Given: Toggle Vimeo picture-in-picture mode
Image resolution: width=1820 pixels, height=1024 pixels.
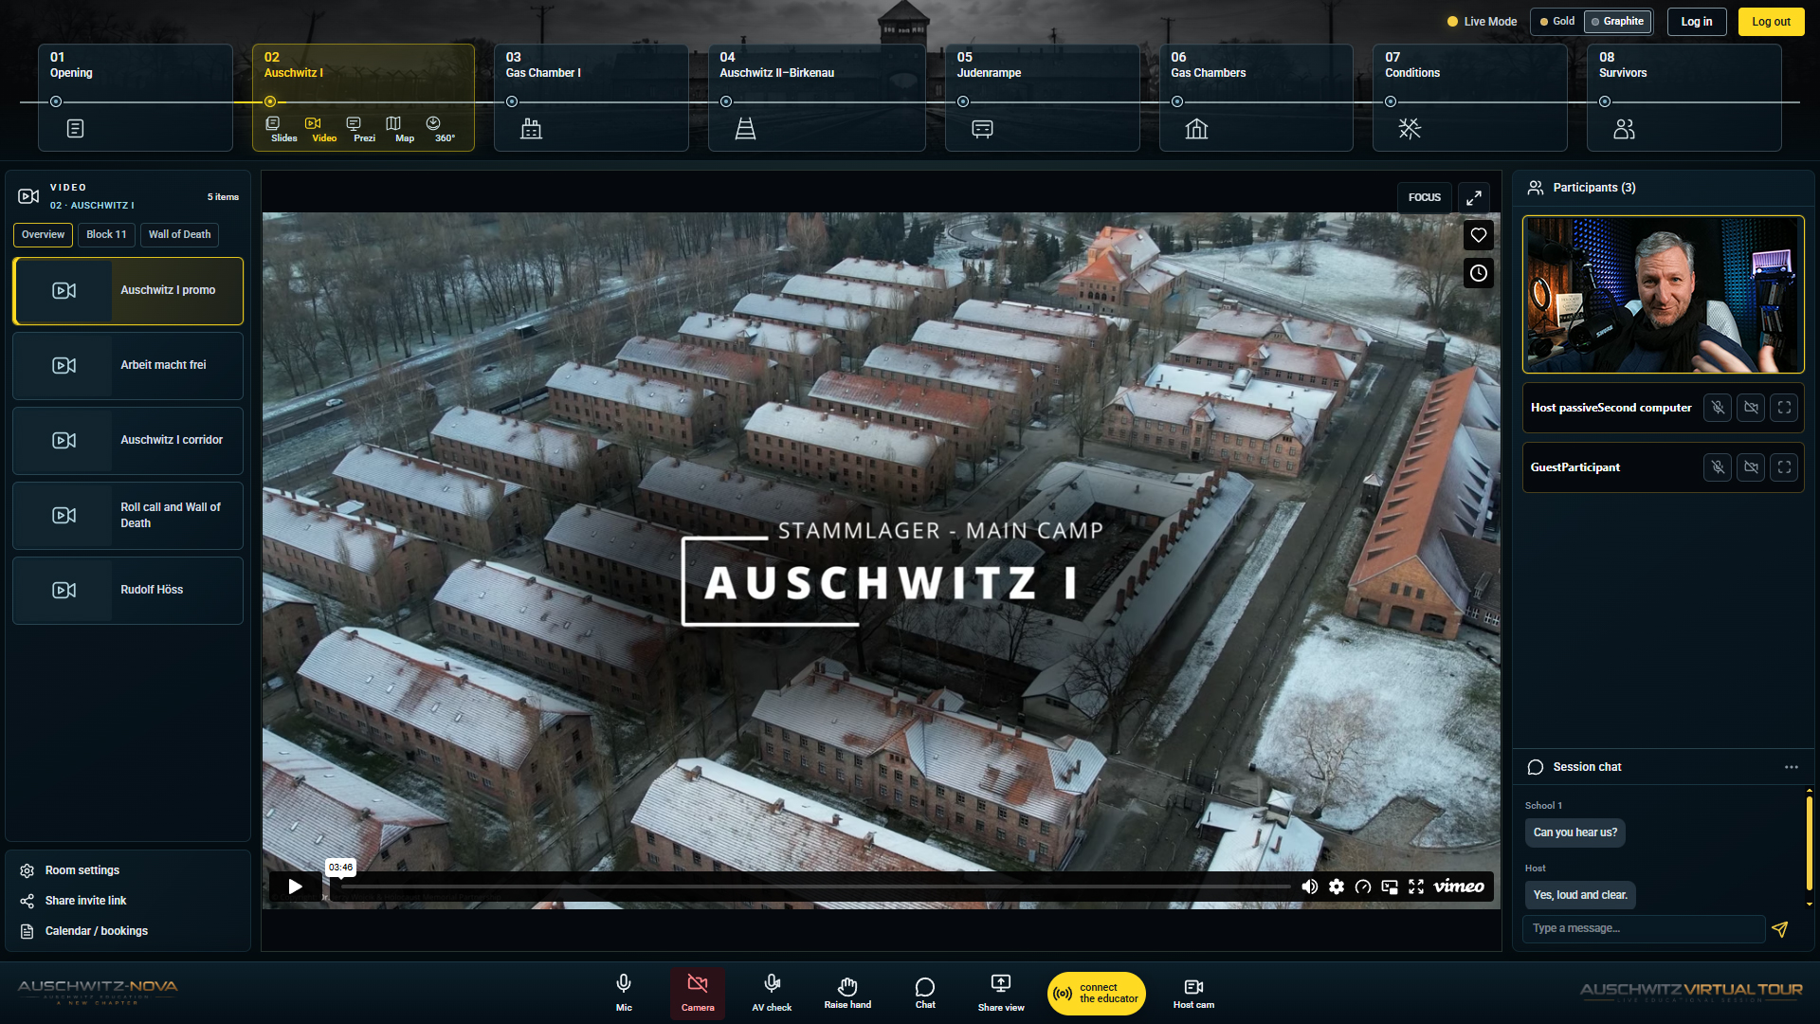Looking at the screenshot, I should (1390, 887).
